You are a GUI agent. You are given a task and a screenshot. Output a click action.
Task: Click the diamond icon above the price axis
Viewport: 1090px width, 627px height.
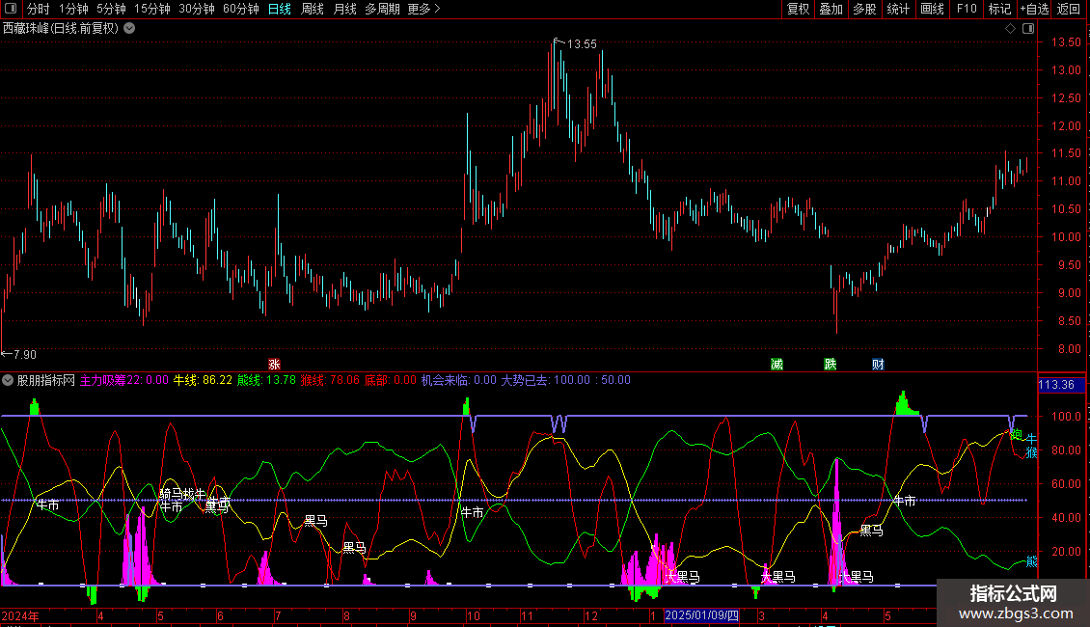pos(1010,29)
